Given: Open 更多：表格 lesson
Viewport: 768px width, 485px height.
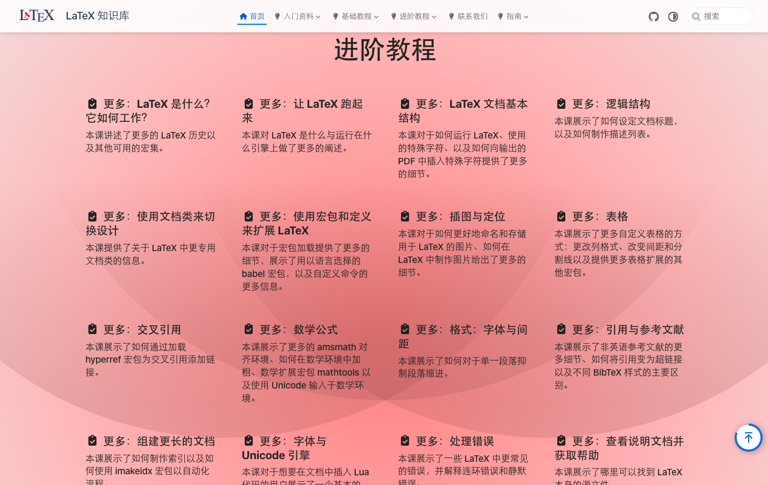Looking at the screenshot, I should pos(592,216).
